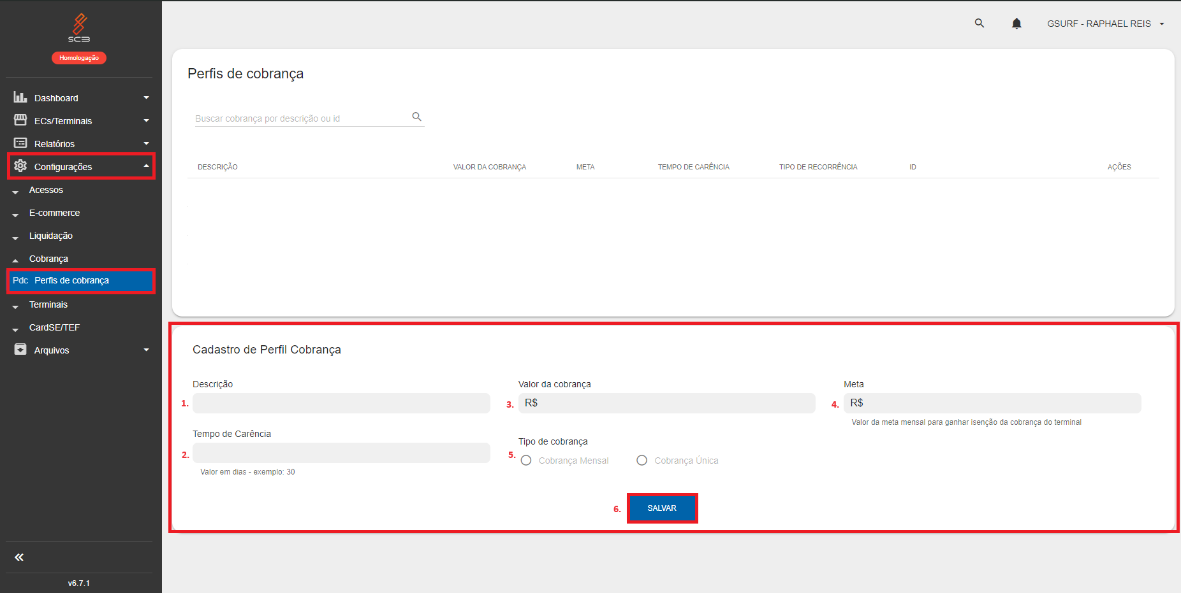Click the magnifier in cobrança search field
The width and height of the screenshot is (1181, 593).
click(x=416, y=117)
